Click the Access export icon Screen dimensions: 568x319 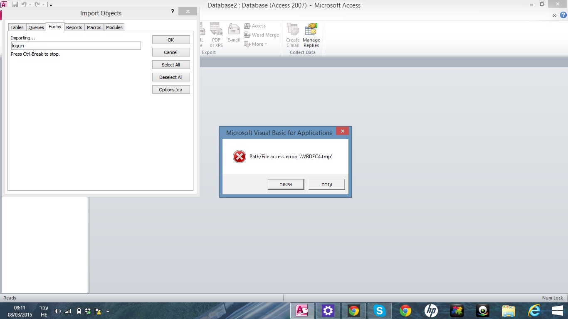click(255, 26)
